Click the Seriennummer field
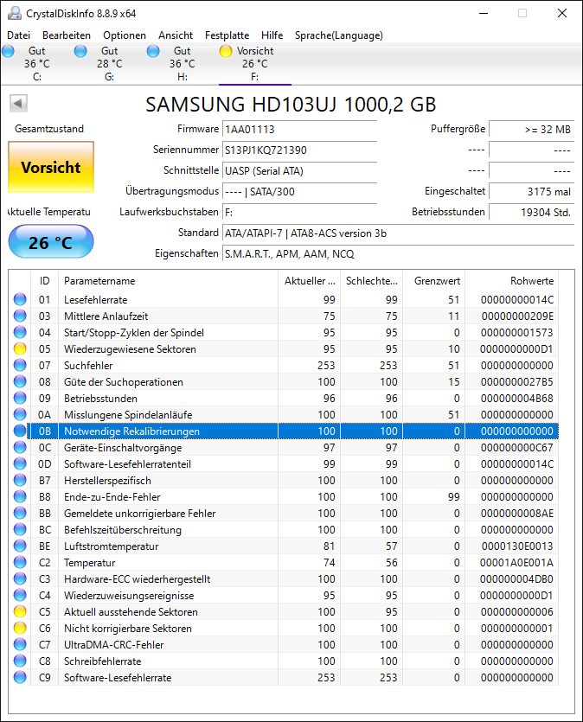583x722 pixels. [299, 150]
